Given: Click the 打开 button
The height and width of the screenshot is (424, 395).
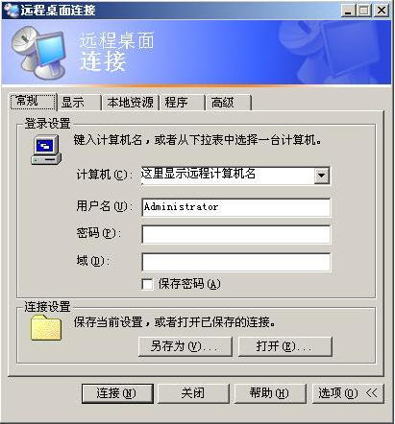Looking at the screenshot, I should (285, 346).
